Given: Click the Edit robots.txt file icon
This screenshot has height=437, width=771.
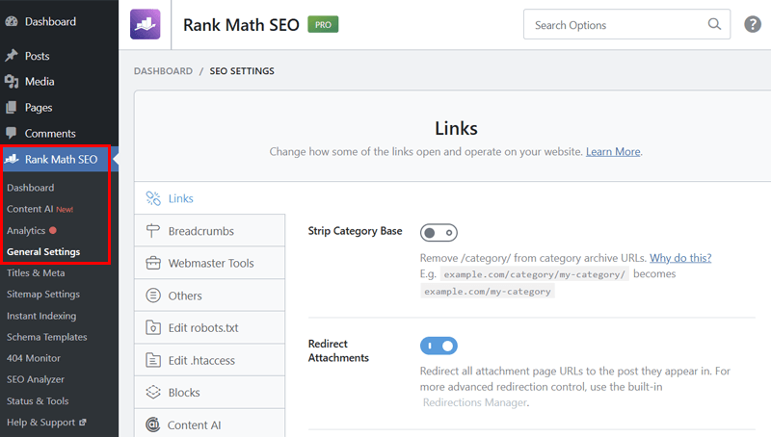Looking at the screenshot, I should pyautogui.click(x=153, y=327).
